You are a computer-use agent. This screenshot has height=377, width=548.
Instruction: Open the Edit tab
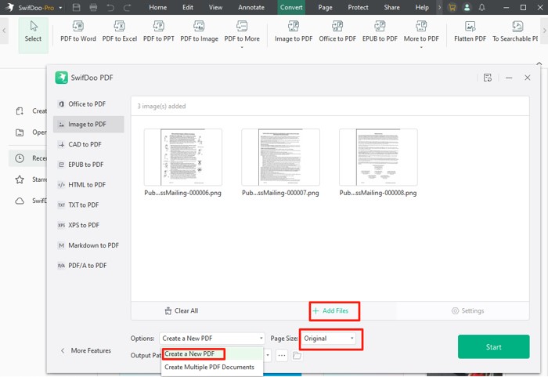pyautogui.click(x=188, y=7)
